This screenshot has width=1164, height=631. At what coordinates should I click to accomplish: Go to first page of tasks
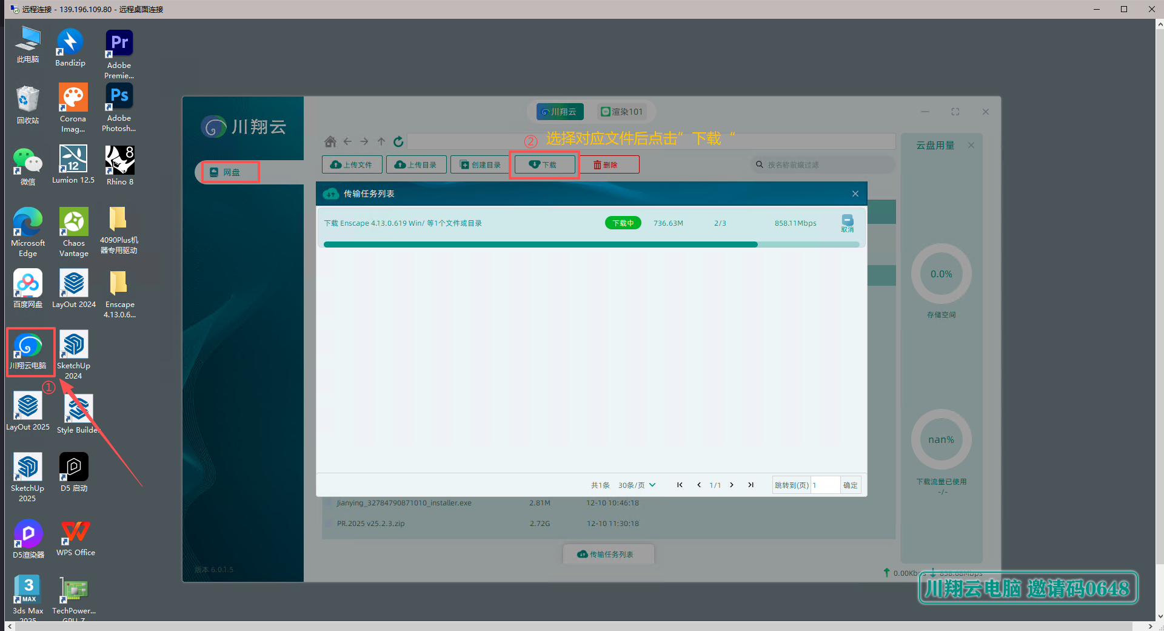click(680, 485)
